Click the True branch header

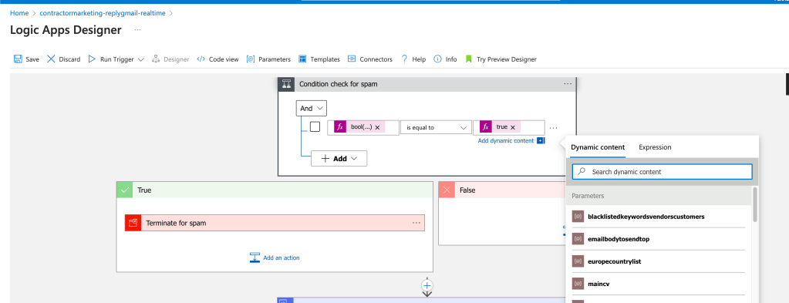tap(275, 190)
